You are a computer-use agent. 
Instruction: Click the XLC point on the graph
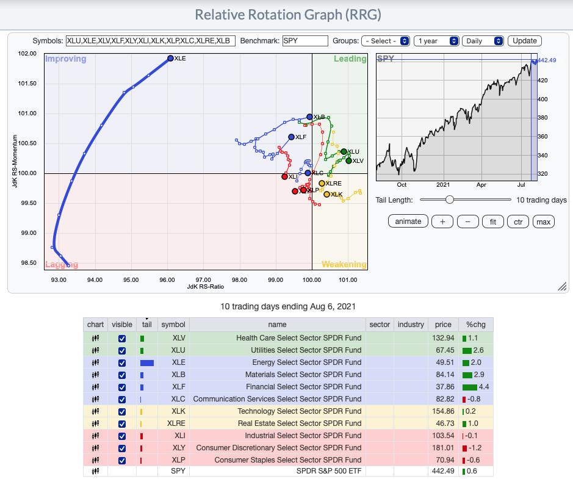pyautogui.click(x=308, y=173)
